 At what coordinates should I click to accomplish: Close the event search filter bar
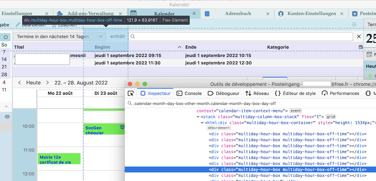pos(359,36)
